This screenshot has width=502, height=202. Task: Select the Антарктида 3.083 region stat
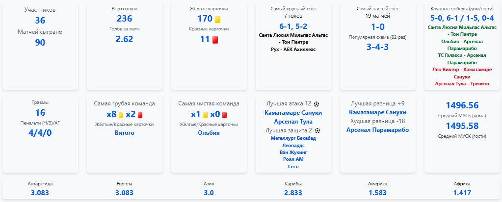pyautogui.click(x=40, y=189)
